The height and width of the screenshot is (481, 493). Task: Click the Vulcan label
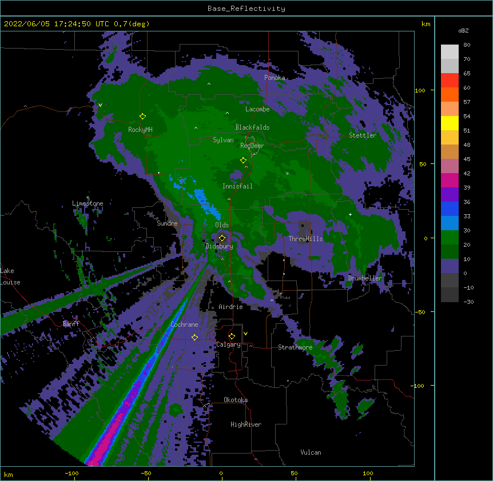311,452
